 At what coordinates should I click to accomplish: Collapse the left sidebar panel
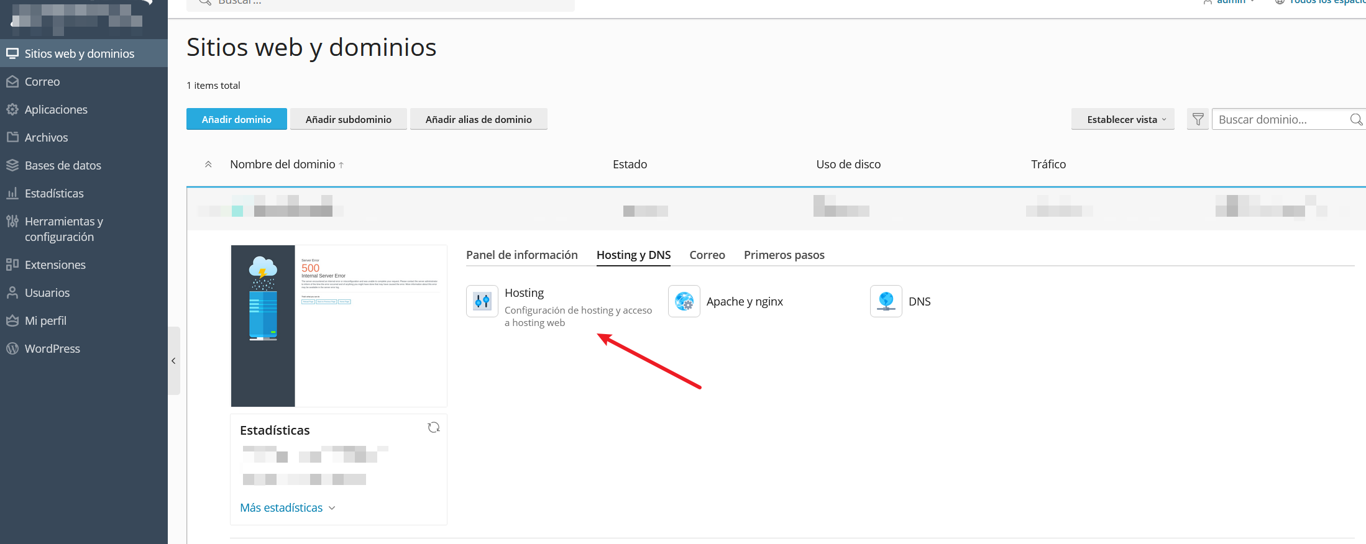tap(173, 361)
